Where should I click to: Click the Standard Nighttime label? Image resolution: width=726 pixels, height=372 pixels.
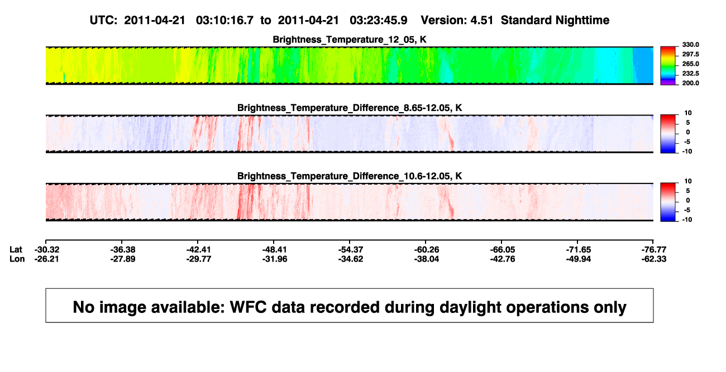coord(555,20)
